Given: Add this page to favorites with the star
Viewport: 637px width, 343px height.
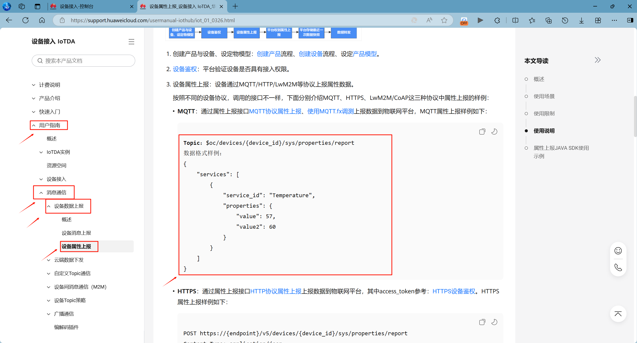Looking at the screenshot, I should point(444,20).
